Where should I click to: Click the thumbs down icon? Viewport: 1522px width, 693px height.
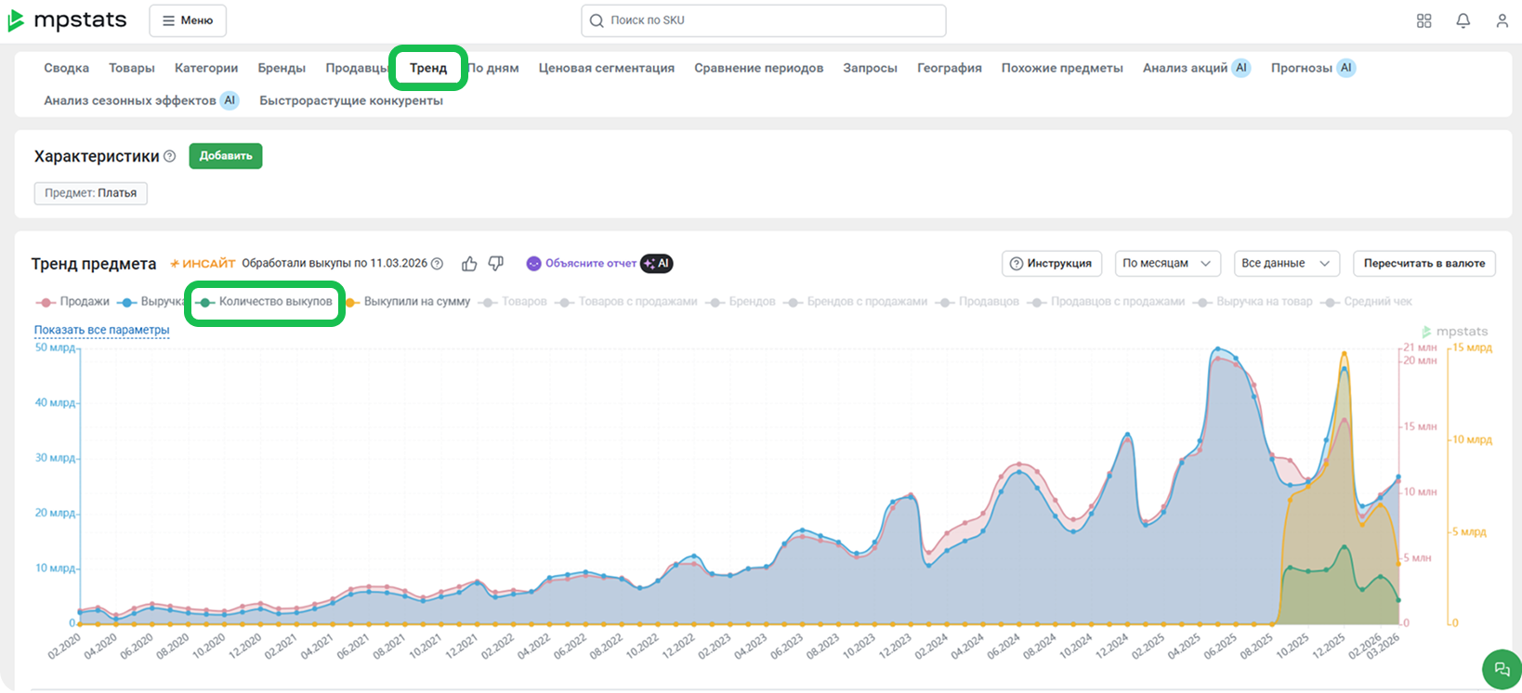496,264
